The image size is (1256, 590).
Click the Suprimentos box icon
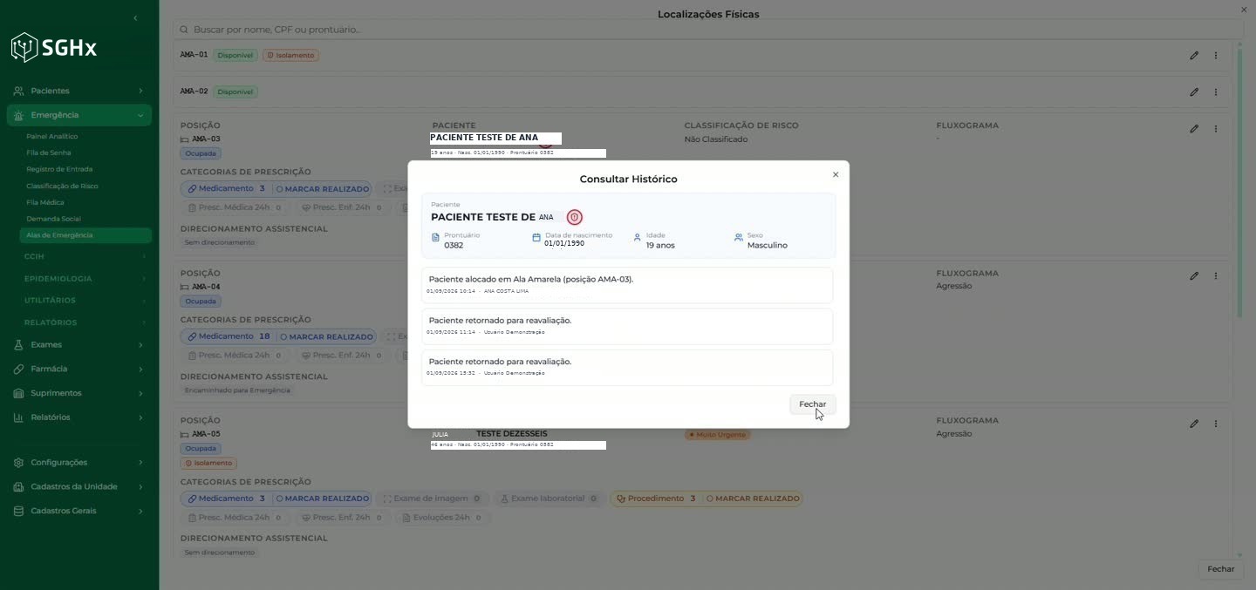click(18, 393)
